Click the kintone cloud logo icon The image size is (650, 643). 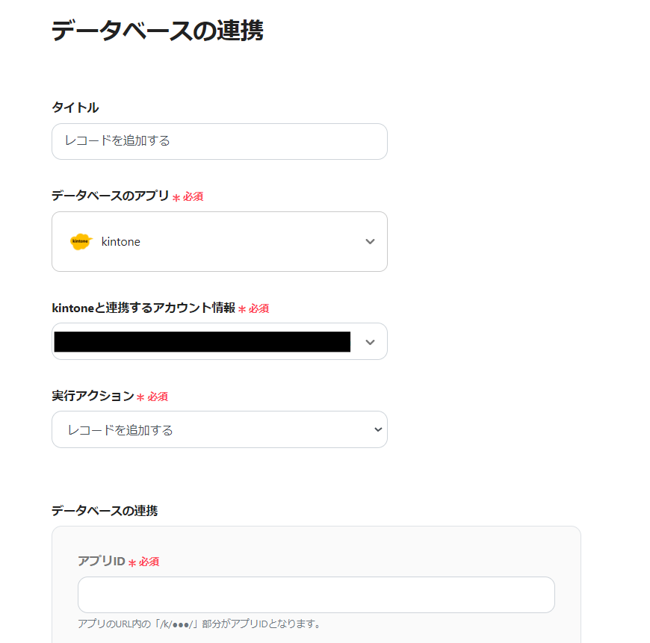point(81,241)
